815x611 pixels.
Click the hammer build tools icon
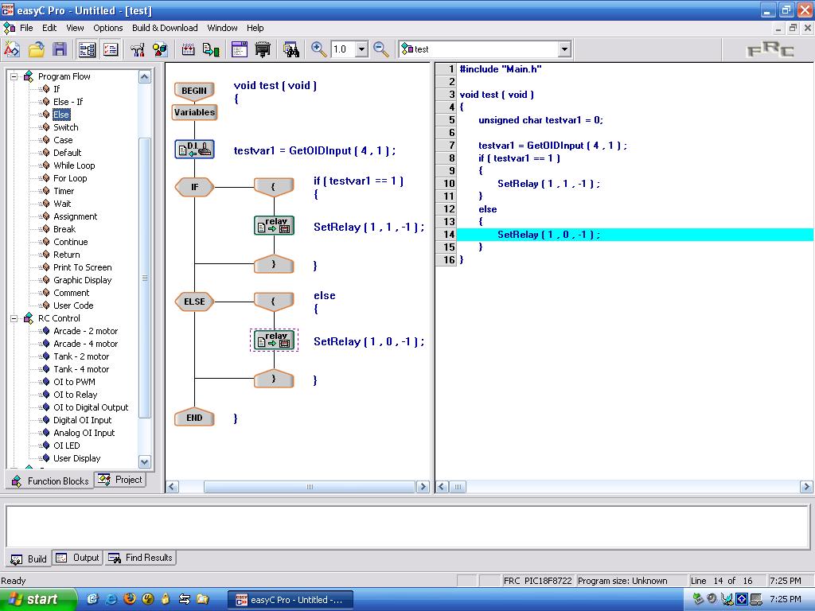[x=137, y=49]
